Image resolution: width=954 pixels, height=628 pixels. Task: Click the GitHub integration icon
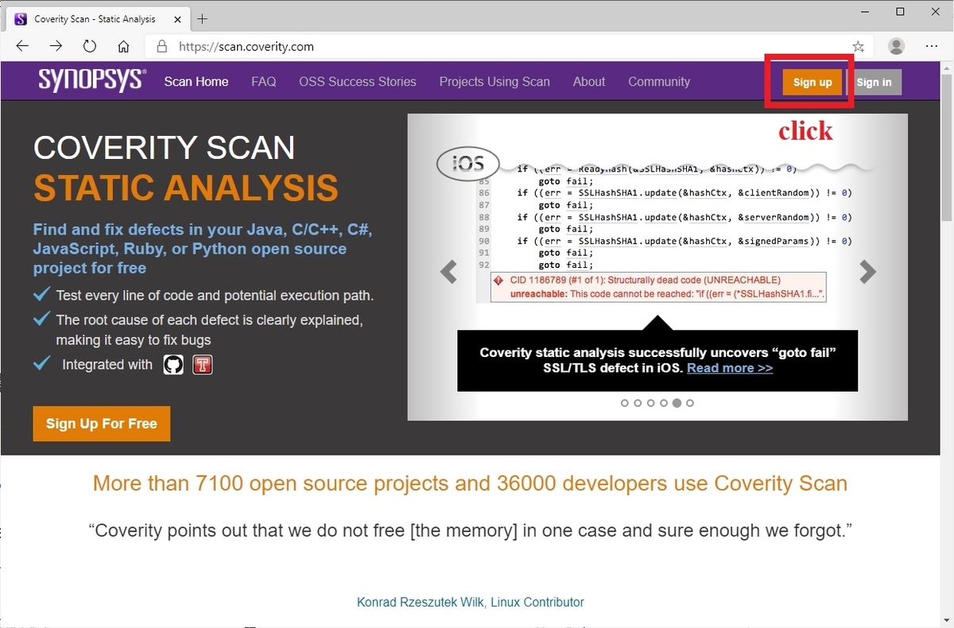[173, 365]
